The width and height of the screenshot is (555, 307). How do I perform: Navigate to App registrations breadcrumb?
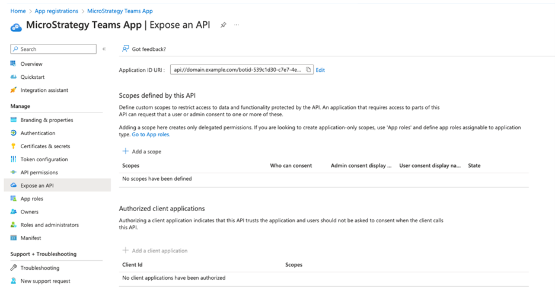coord(56,11)
